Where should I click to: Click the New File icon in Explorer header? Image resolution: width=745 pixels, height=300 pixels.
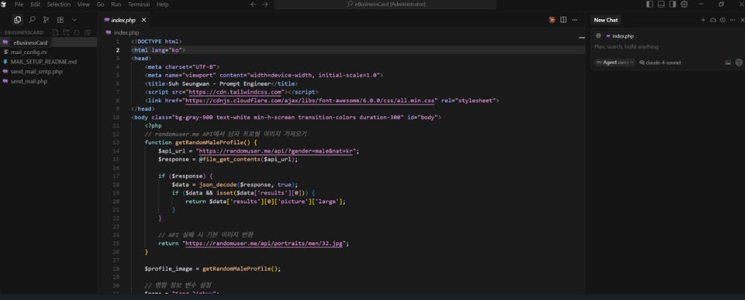pos(56,33)
